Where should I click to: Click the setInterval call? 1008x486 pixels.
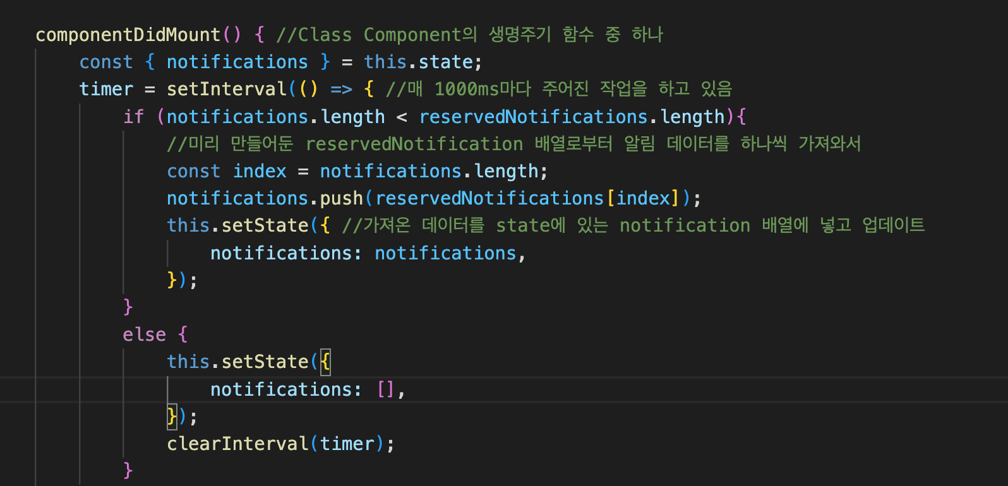point(227,89)
